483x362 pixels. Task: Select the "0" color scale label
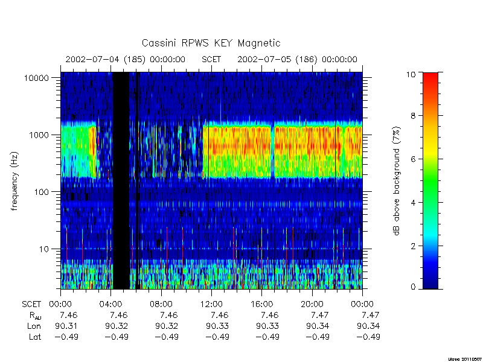413,287
